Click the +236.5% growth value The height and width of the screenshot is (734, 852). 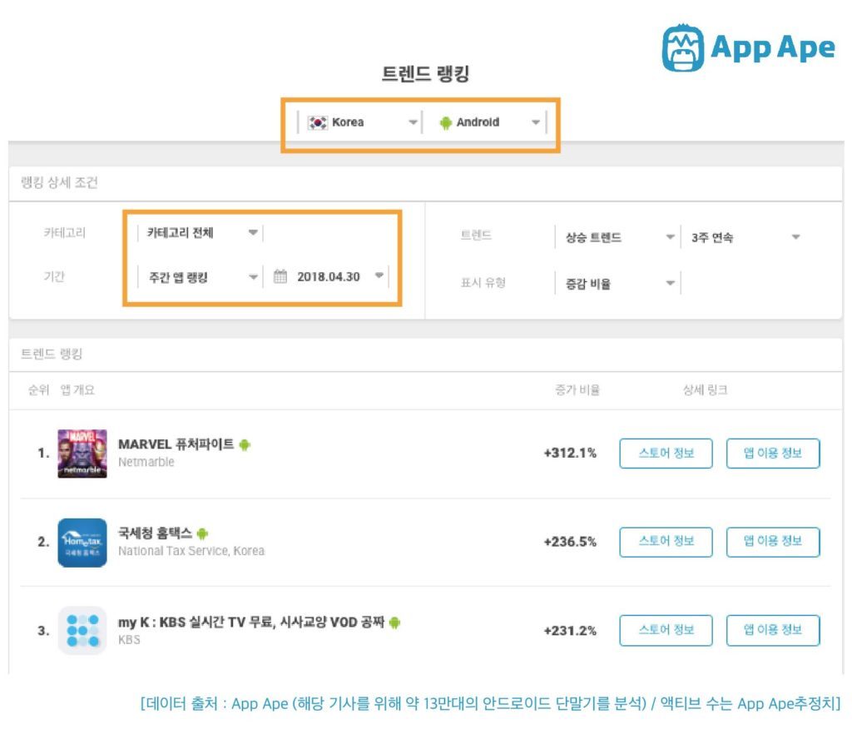[x=570, y=542]
